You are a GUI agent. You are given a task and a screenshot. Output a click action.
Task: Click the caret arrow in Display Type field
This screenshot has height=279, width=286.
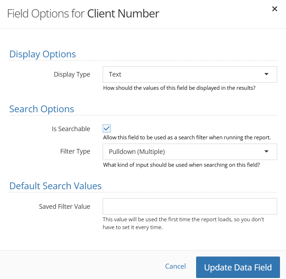pyautogui.click(x=266, y=74)
